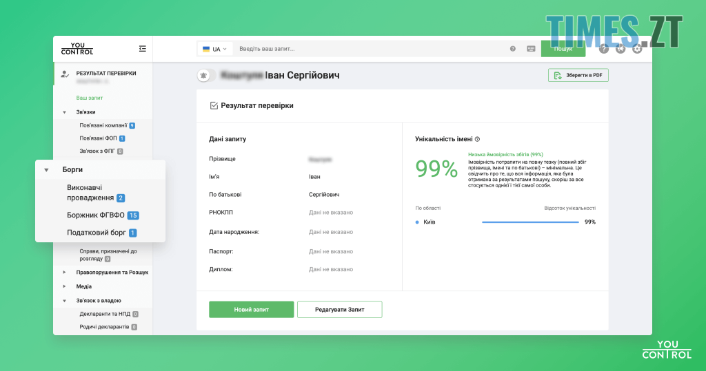This screenshot has width=706, height=371.
Task: Click the notification bell next to name
Action: [x=203, y=75]
